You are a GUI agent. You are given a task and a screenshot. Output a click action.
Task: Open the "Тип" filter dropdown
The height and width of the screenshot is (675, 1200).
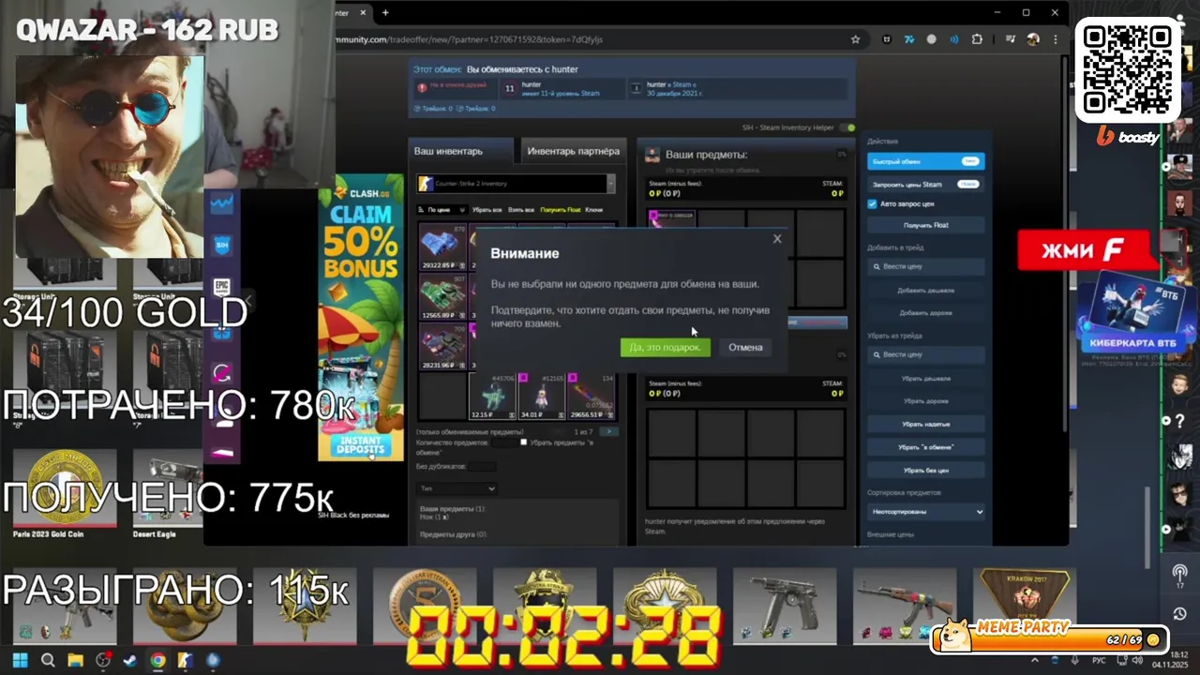click(457, 488)
